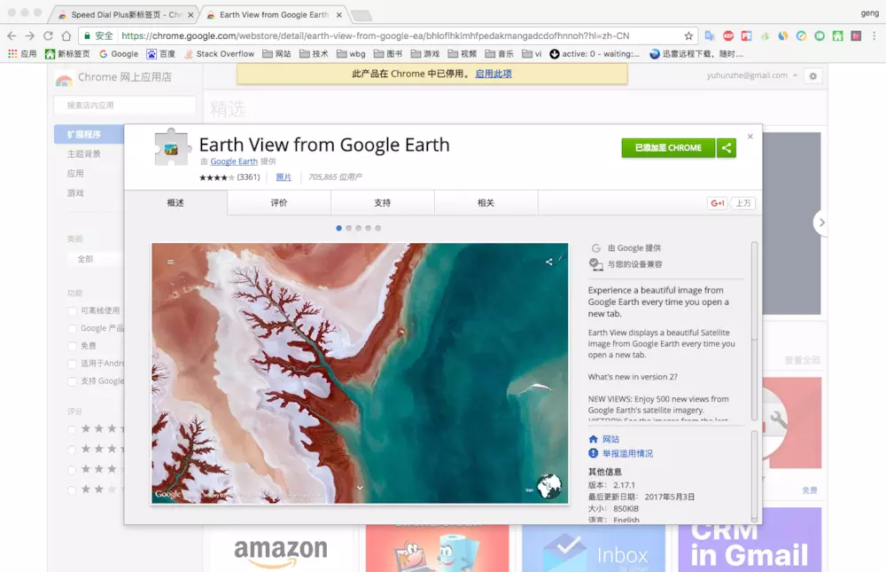Select 主题背景 in the sidebar

[x=83, y=154]
